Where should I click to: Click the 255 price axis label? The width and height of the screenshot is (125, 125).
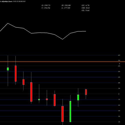pos(119,55)
